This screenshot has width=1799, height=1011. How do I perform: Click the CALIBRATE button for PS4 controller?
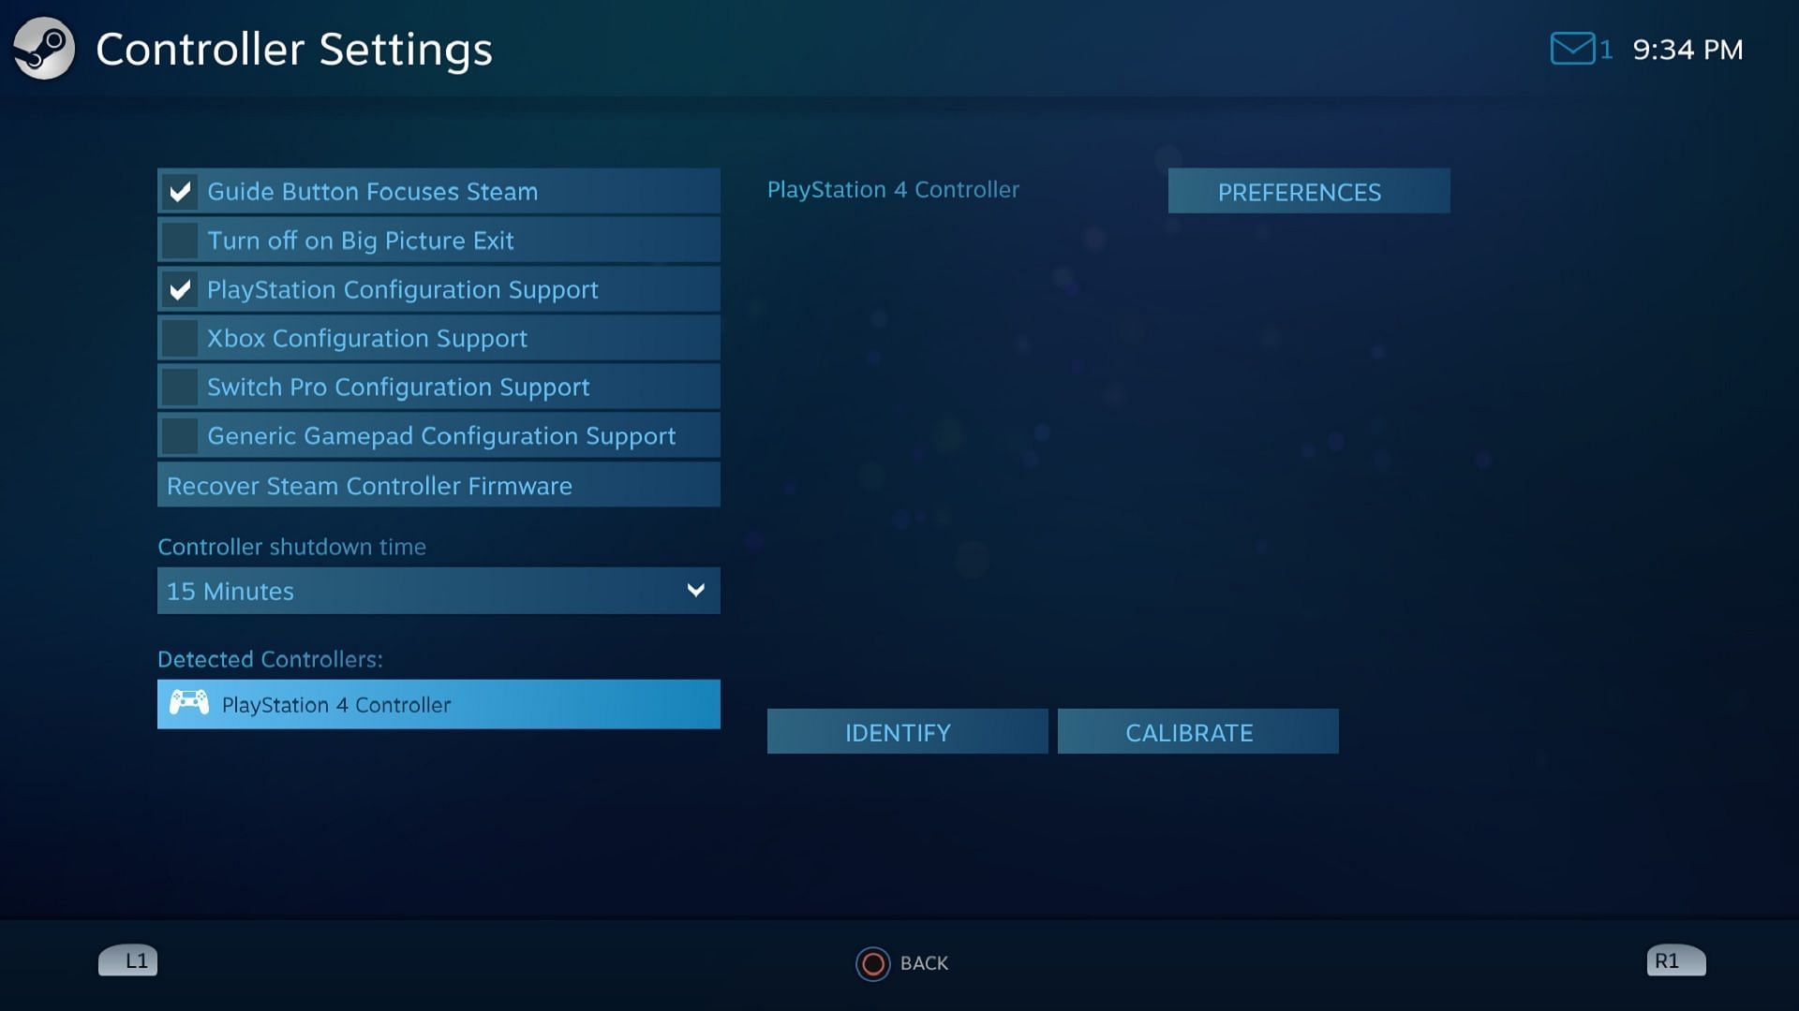point(1190,732)
